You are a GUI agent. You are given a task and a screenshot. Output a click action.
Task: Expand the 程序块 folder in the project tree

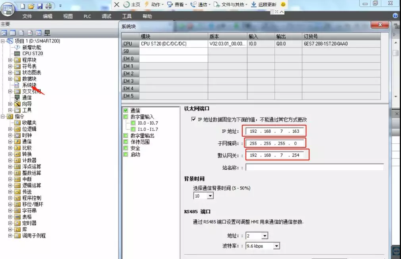coord(10,60)
